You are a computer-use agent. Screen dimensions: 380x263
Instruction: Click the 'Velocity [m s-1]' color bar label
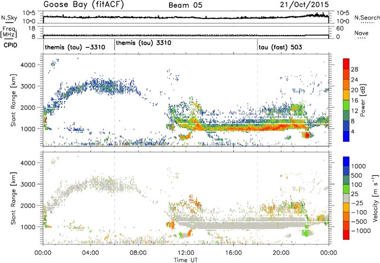[x=376, y=198]
